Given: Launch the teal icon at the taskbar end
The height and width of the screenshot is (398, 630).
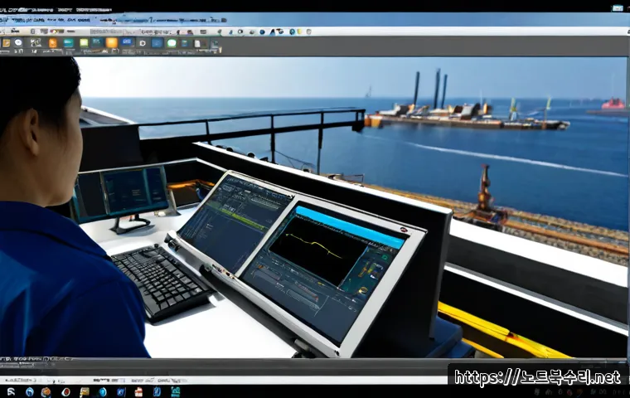Looking at the screenshot, I should tap(176, 392).
